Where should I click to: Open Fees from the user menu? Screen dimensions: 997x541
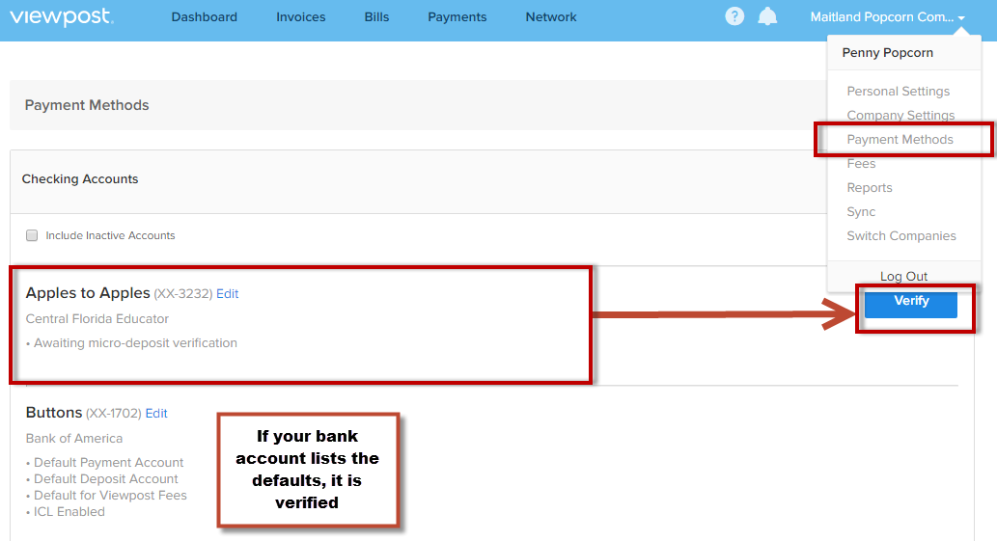point(861,164)
